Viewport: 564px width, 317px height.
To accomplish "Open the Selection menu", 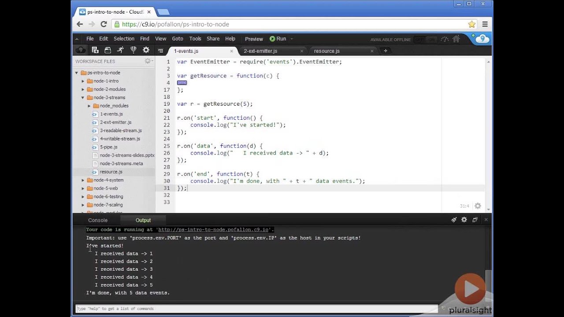I will (124, 39).
